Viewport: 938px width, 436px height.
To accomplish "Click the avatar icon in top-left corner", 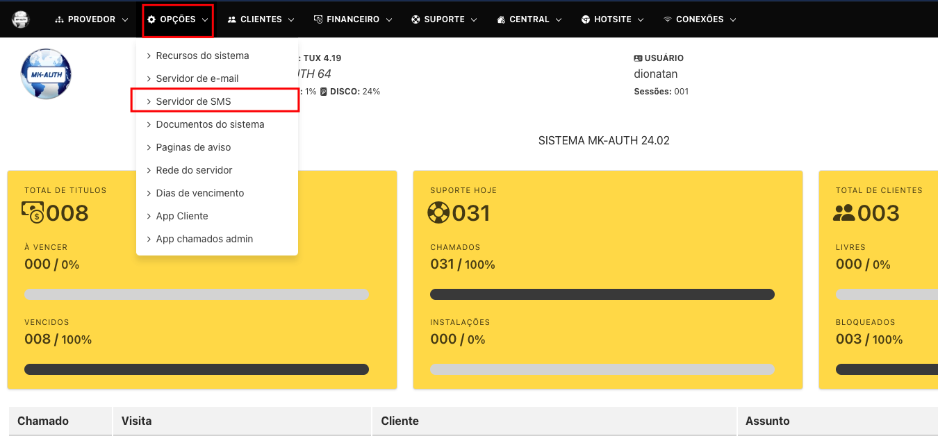I will click(21, 19).
